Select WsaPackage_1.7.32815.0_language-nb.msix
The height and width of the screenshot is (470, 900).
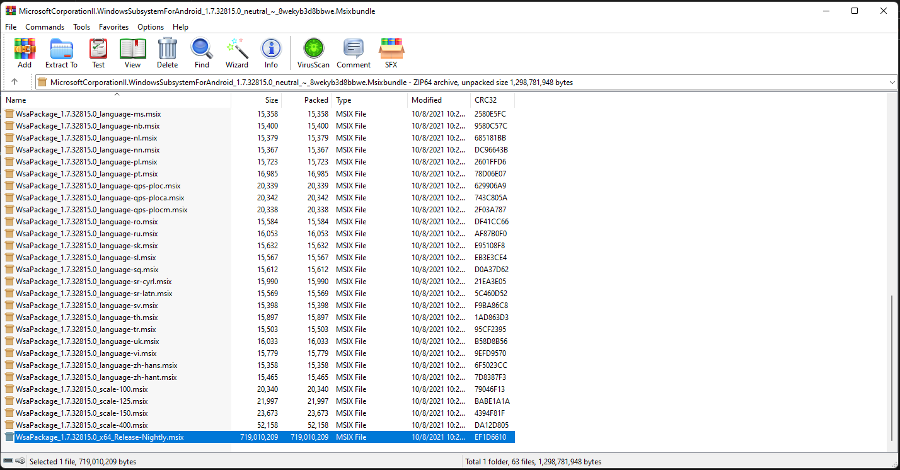click(x=88, y=126)
